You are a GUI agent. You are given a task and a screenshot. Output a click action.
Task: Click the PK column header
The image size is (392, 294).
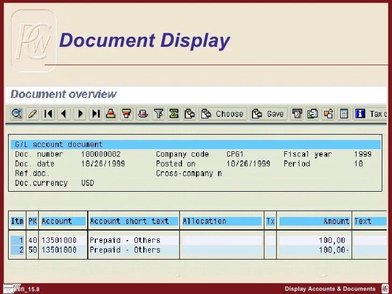32,221
